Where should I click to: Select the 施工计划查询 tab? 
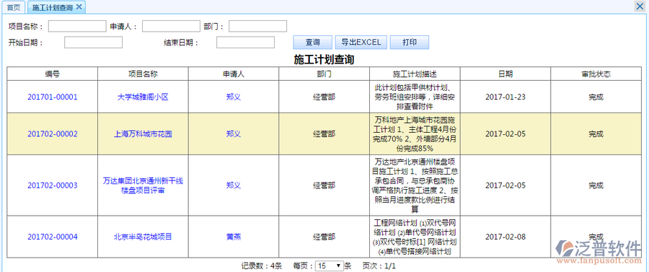point(53,7)
